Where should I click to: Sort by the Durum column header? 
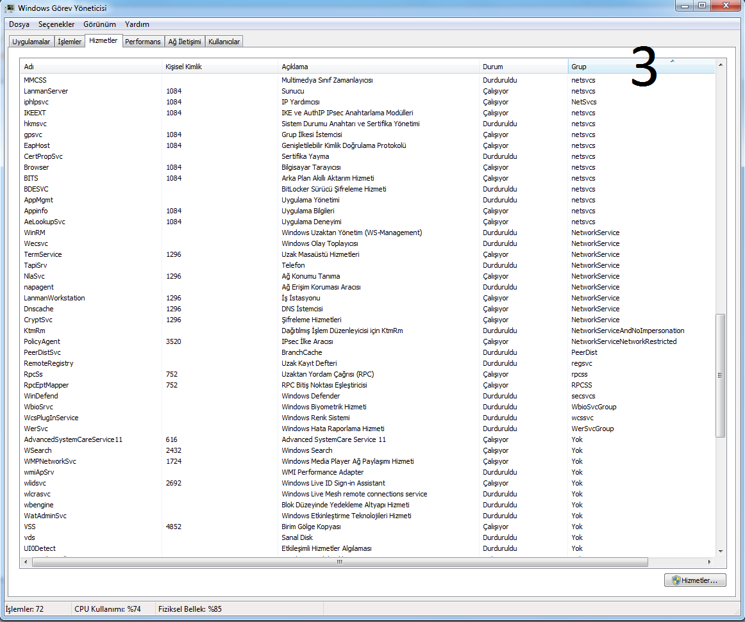coord(524,67)
